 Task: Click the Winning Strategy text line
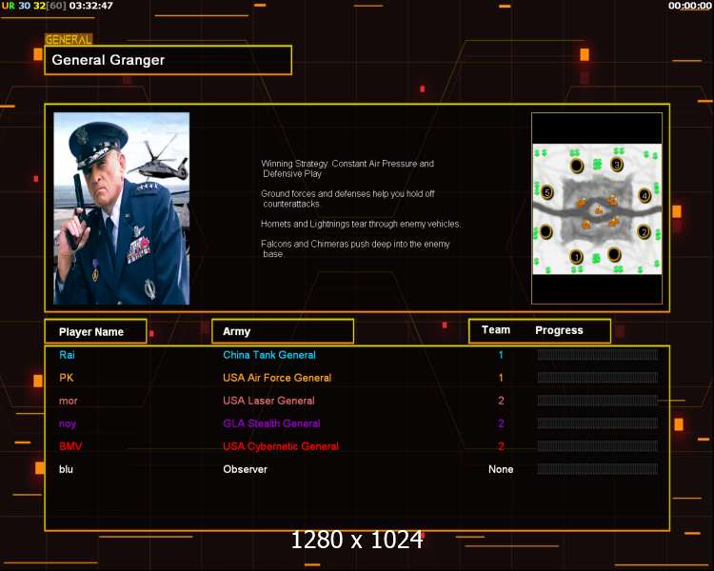pos(347,168)
